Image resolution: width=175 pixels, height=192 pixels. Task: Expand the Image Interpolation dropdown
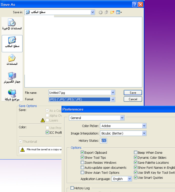[x=144, y=133]
